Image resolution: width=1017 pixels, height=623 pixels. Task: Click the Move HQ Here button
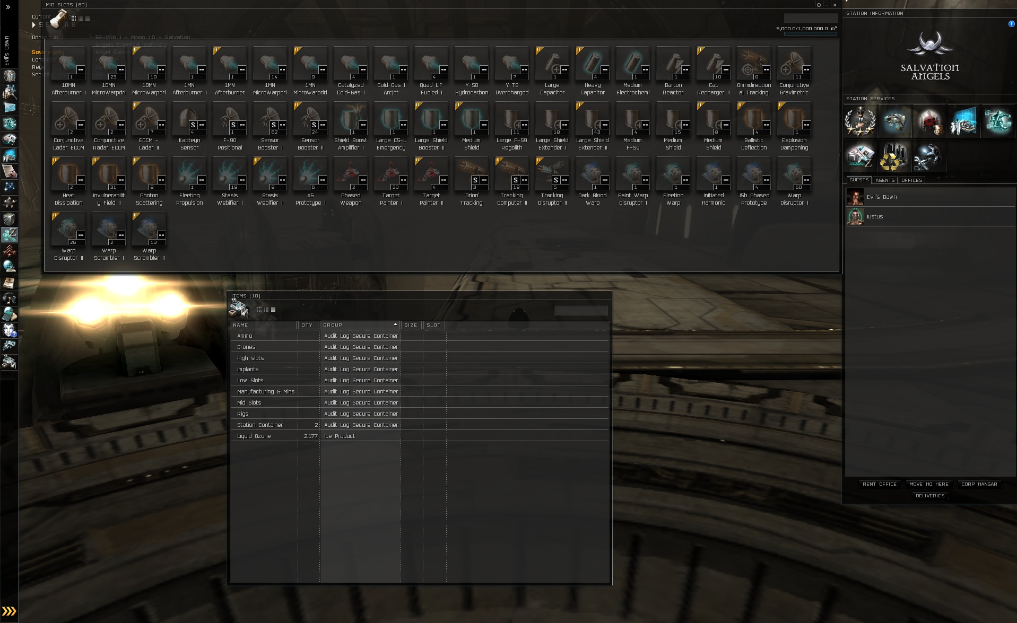coord(929,484)
